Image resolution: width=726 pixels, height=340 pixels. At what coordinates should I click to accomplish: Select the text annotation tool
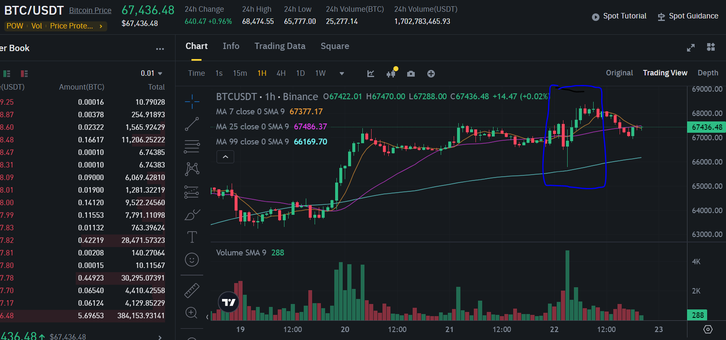pos(192,237)
